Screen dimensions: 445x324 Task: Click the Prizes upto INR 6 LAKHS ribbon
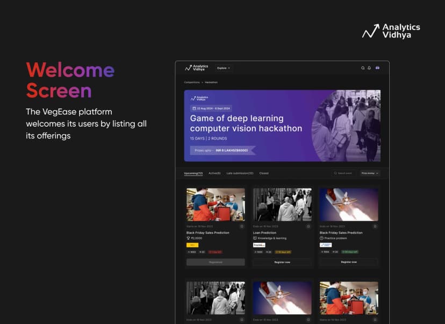coord(223,150)
